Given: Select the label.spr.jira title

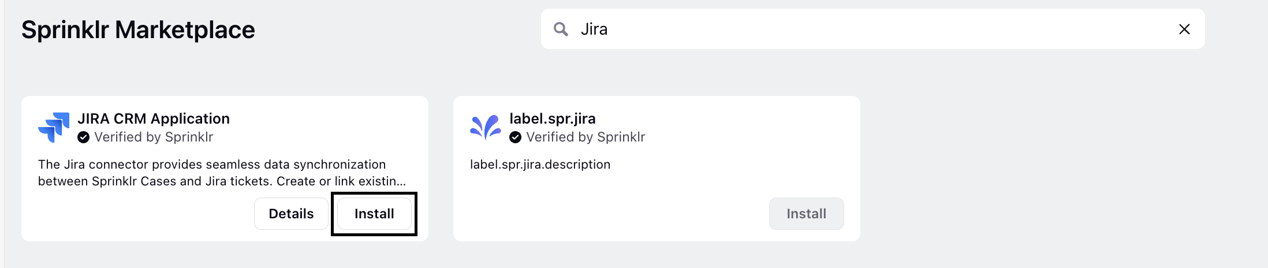Looking at the screenshot, I should click(x=553, y=118).
